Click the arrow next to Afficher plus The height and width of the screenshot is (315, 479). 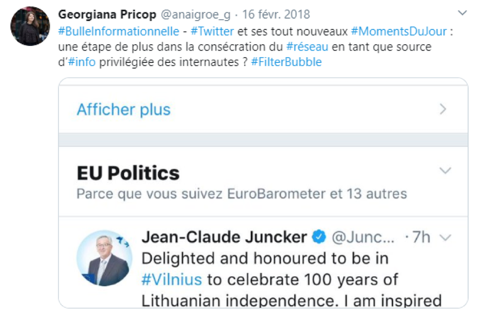[x=443, y=109]
